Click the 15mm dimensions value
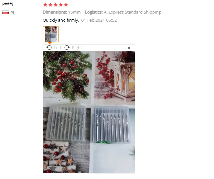Image resolution: width=214 pixels, height=179 pixels. (74, 12)
